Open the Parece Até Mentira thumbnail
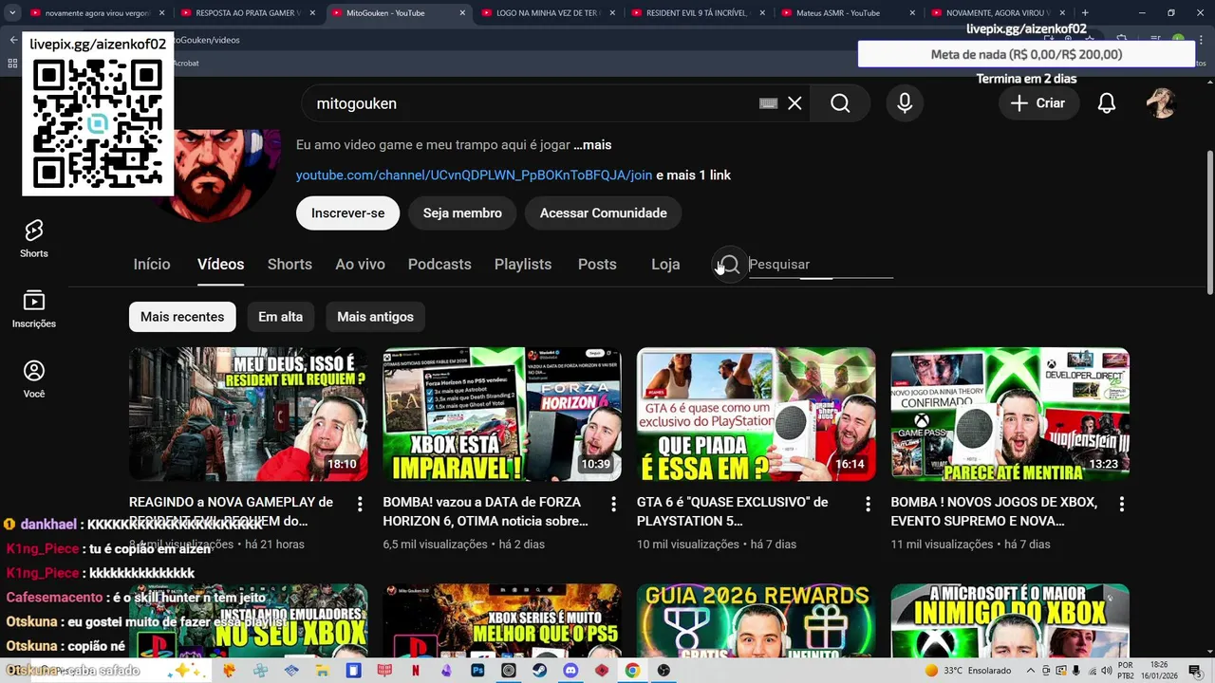 tap(1010, 415)
